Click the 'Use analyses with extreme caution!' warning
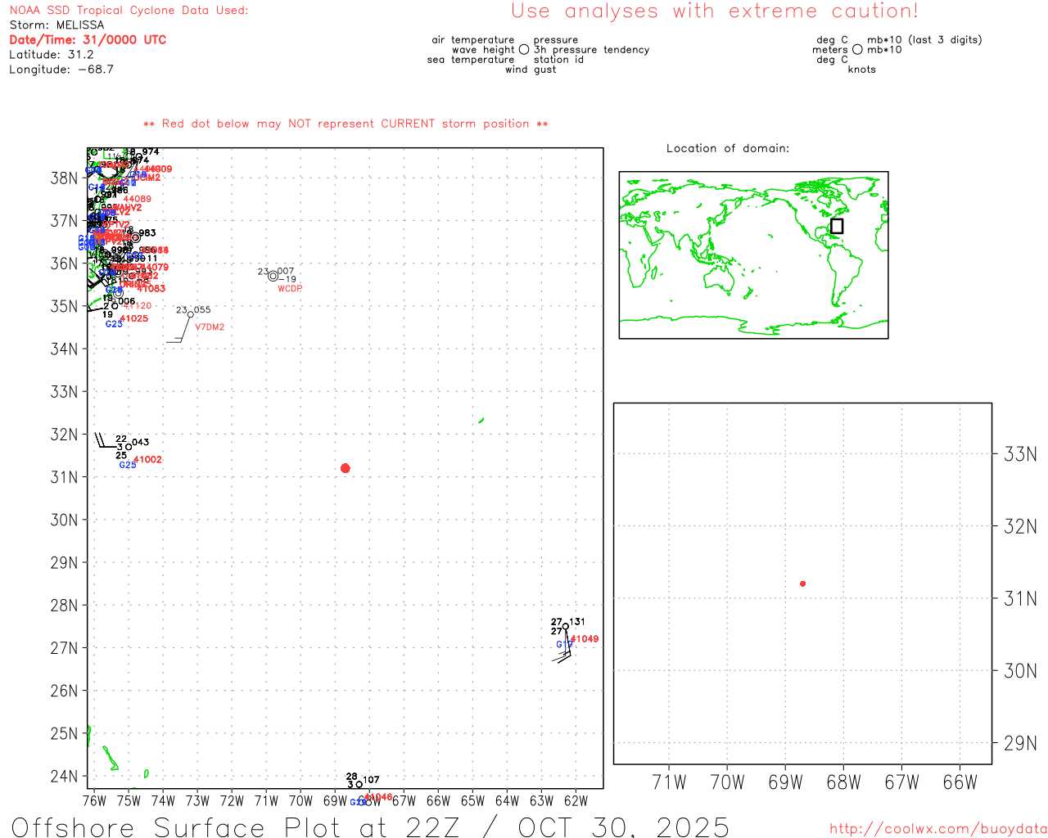 (714, 11)
